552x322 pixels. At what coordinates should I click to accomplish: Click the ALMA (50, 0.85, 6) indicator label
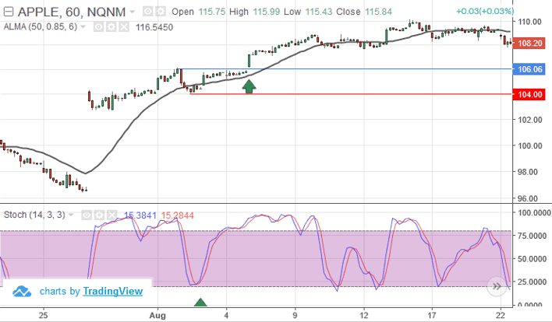pos(41,26)
